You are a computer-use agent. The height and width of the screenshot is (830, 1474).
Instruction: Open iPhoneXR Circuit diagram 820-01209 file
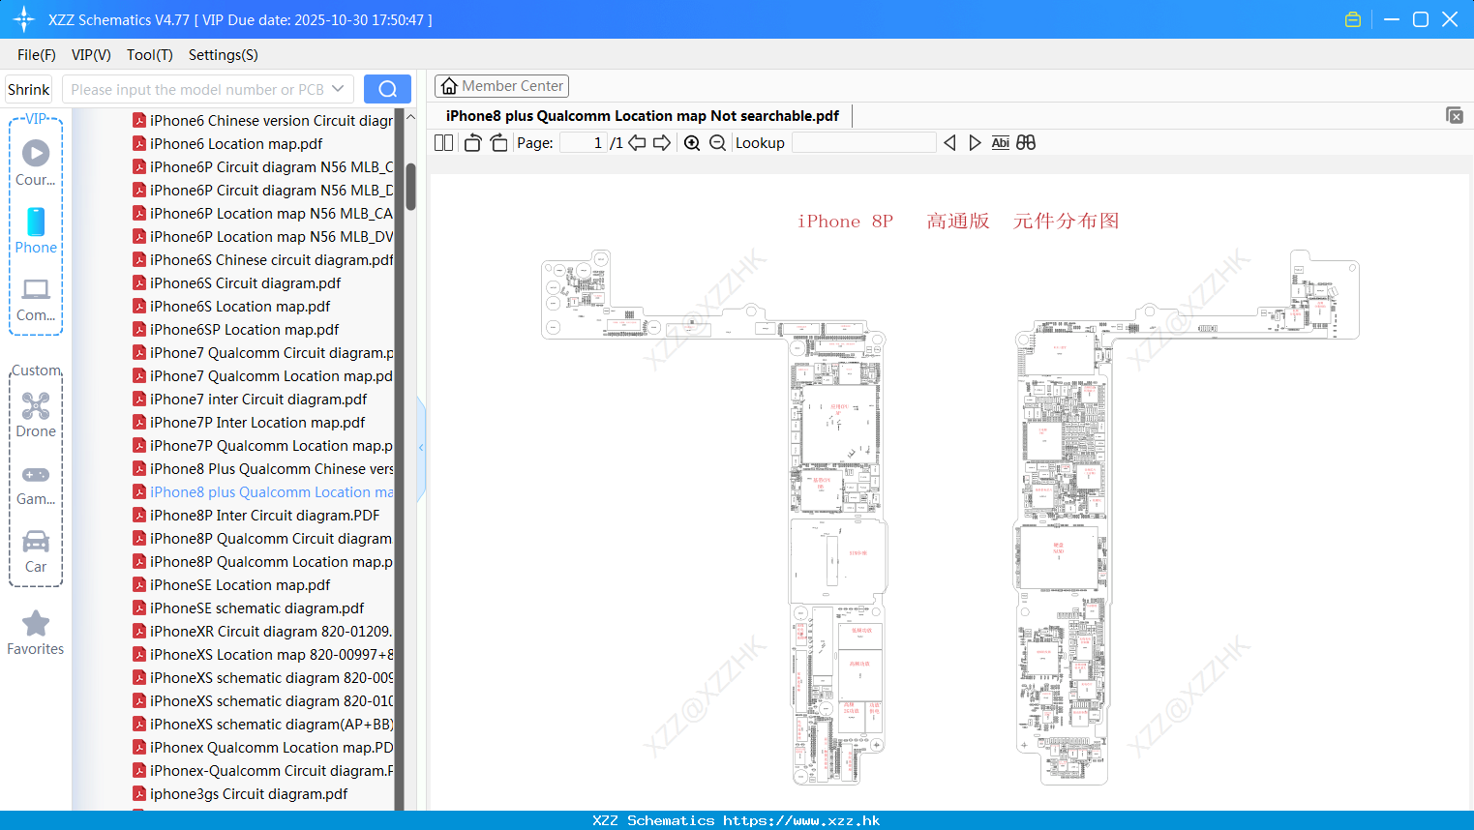[263, 632]
